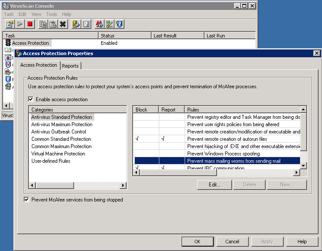
Task: Toggle Report mark for remote autorun files rule
Action: pos(163,139)
